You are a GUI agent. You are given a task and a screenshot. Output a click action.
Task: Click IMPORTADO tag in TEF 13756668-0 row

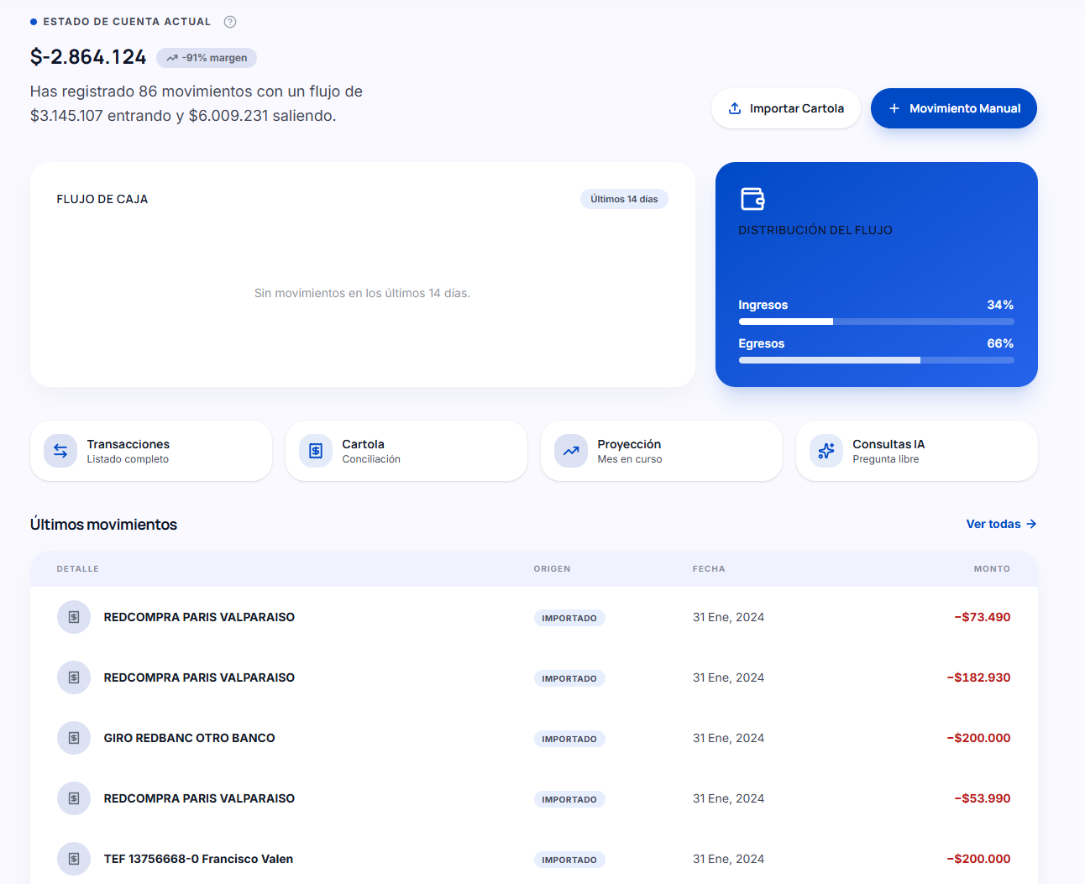coord(569,860)
